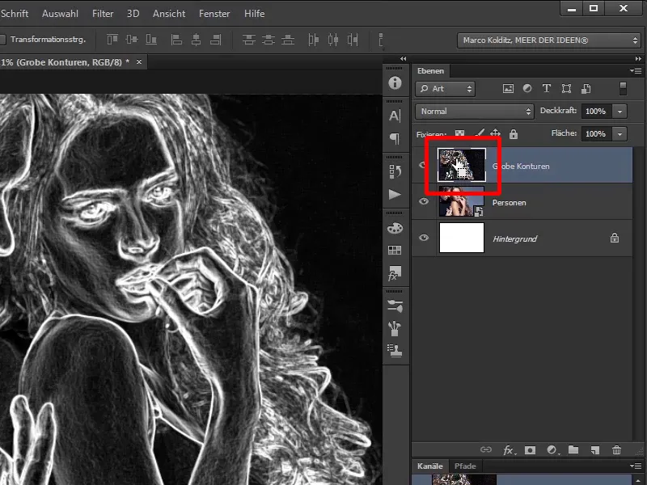
Task: Add a layer mask with mask icon
Action: click(x=530, y=450)
